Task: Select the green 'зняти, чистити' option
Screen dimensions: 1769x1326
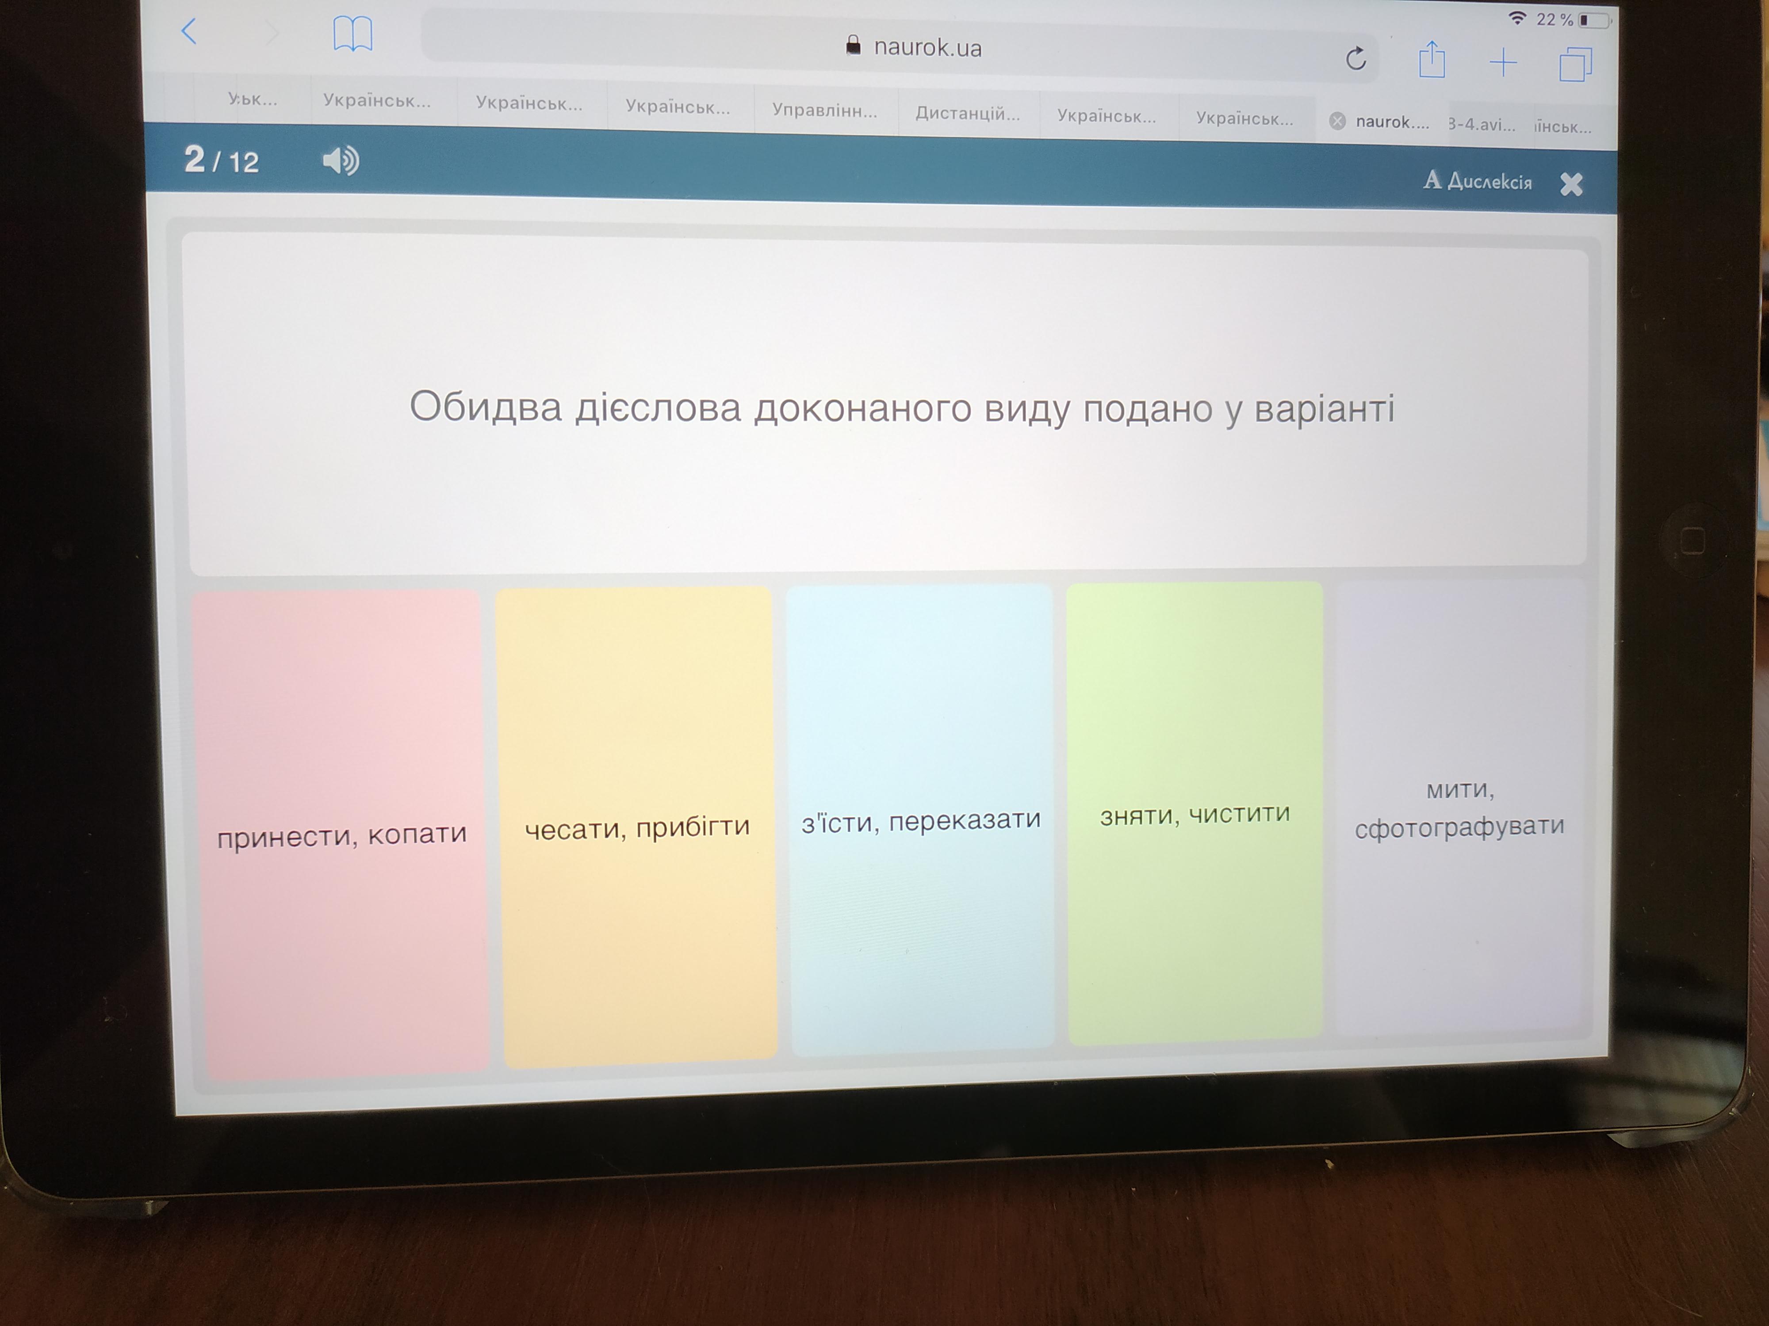Action: (x=1195, y=814)
